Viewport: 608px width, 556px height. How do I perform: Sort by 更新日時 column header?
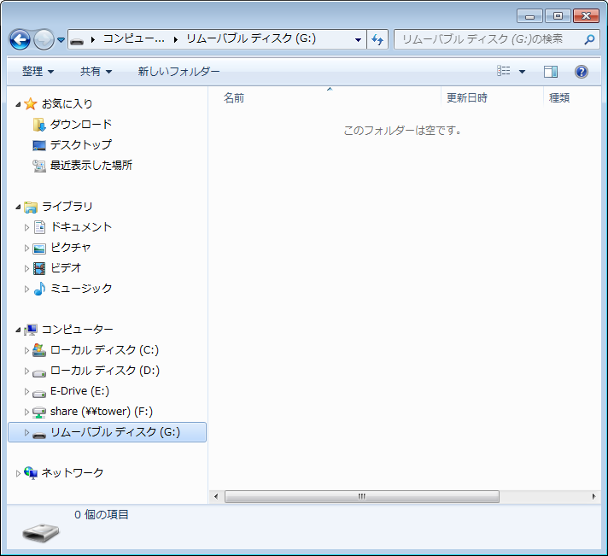pos(466,97)
